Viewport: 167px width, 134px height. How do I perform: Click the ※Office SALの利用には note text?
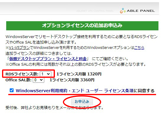pos(76,64)
